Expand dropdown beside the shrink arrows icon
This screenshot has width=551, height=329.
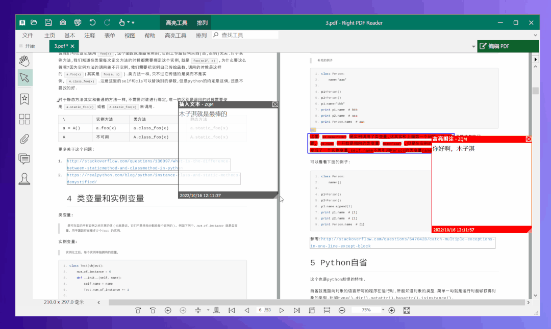pyautogui.click(x=208, y=310)
